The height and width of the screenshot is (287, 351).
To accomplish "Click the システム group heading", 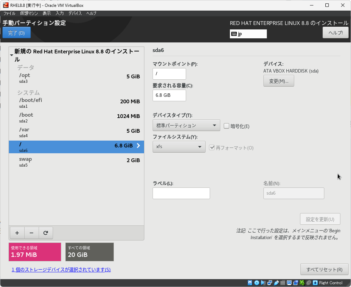I will tap(28, 92).
